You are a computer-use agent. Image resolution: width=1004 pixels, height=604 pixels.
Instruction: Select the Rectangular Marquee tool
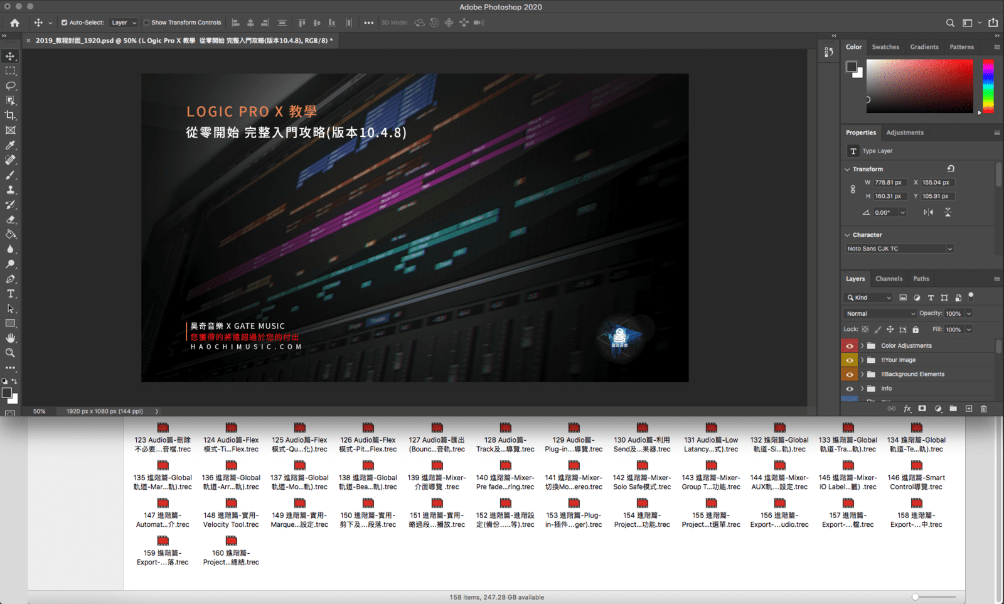(11, 71)
